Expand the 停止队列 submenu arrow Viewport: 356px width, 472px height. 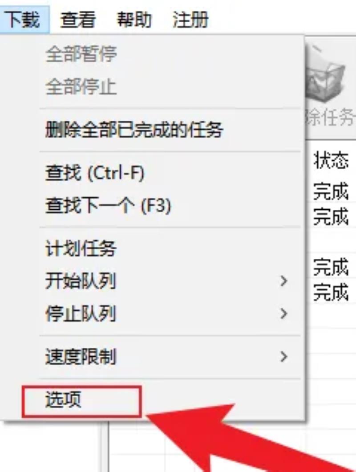coord(283,313)
